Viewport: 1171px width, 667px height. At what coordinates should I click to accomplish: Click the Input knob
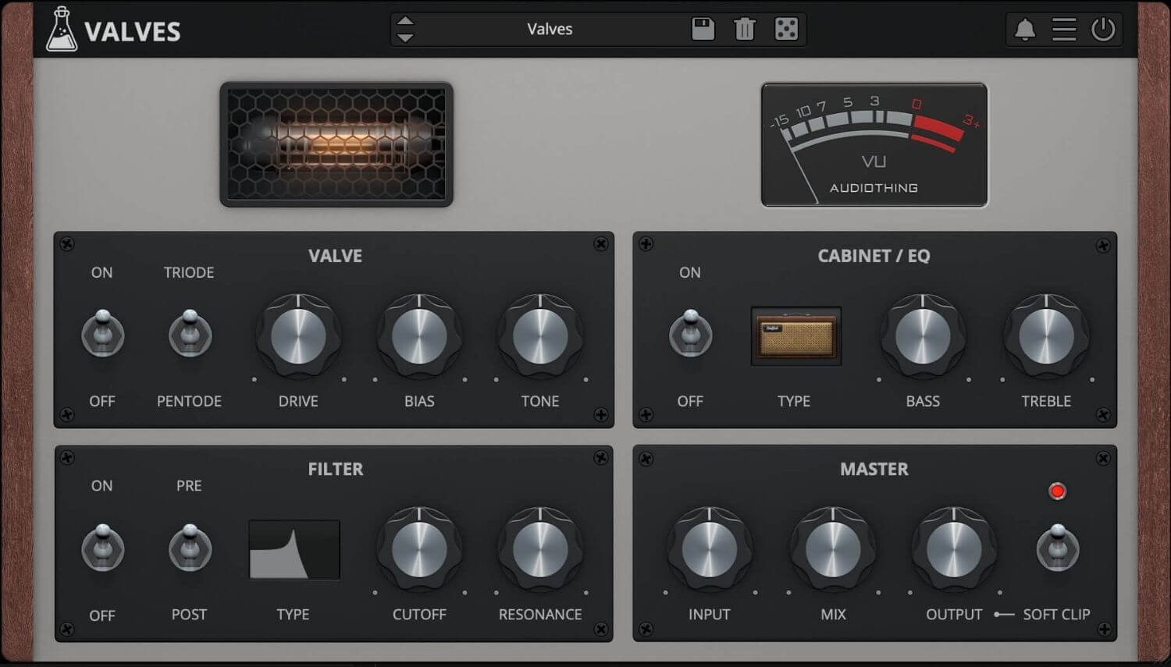click(710, 549)
